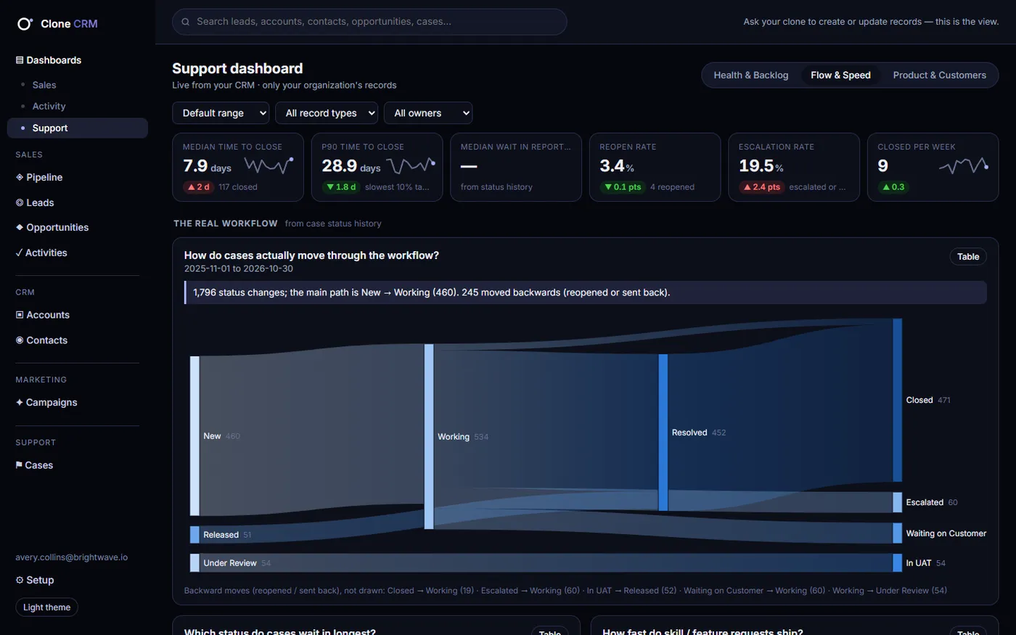This screenshot has width=1016, height=635.
Task: Click the Escalation Rate metric card
Action: [794, 167]
